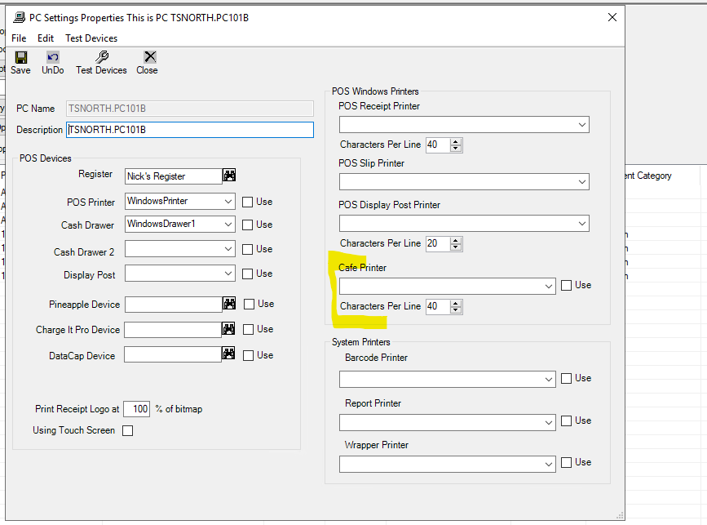Click the Description text field

pyautogui.click(x=190, y=130)
